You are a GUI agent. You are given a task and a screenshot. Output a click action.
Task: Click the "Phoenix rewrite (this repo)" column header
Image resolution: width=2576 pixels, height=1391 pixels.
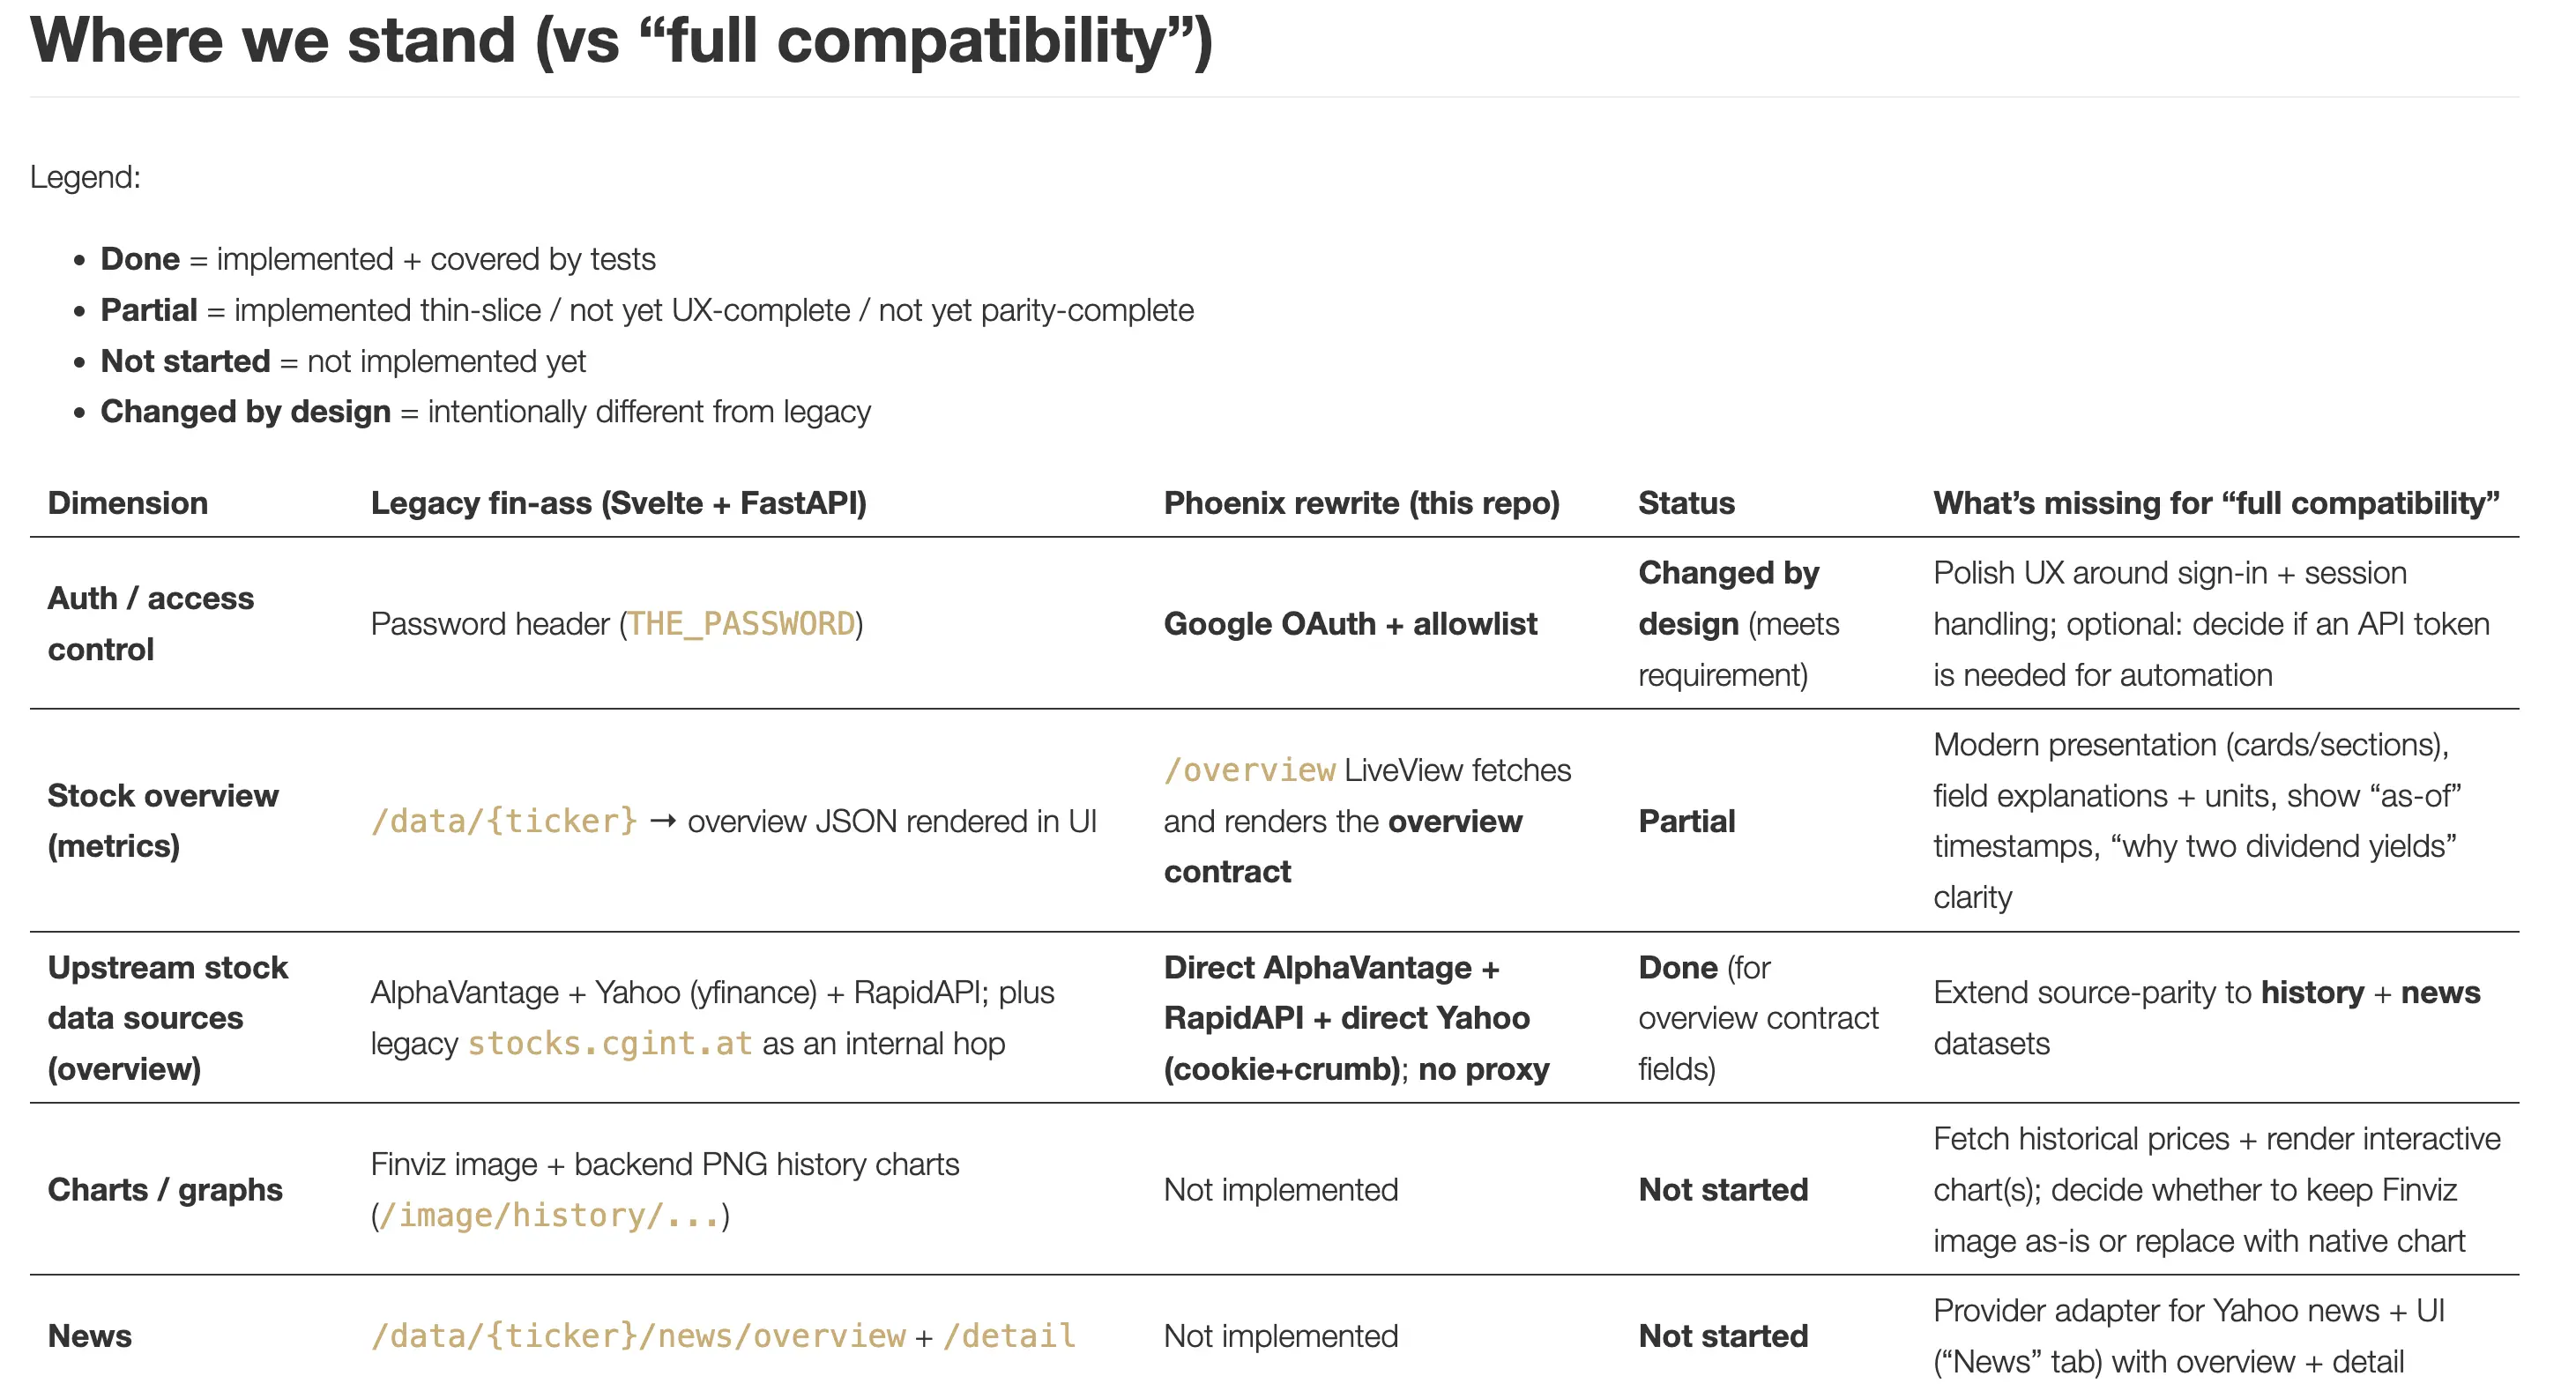point(1361,503)
